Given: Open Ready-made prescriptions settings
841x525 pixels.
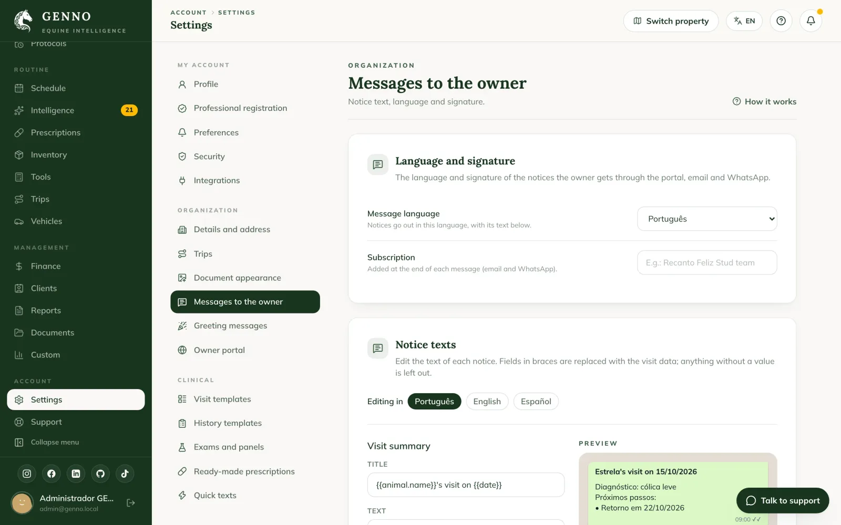Looking at the screenshot, I should point(245,471).
